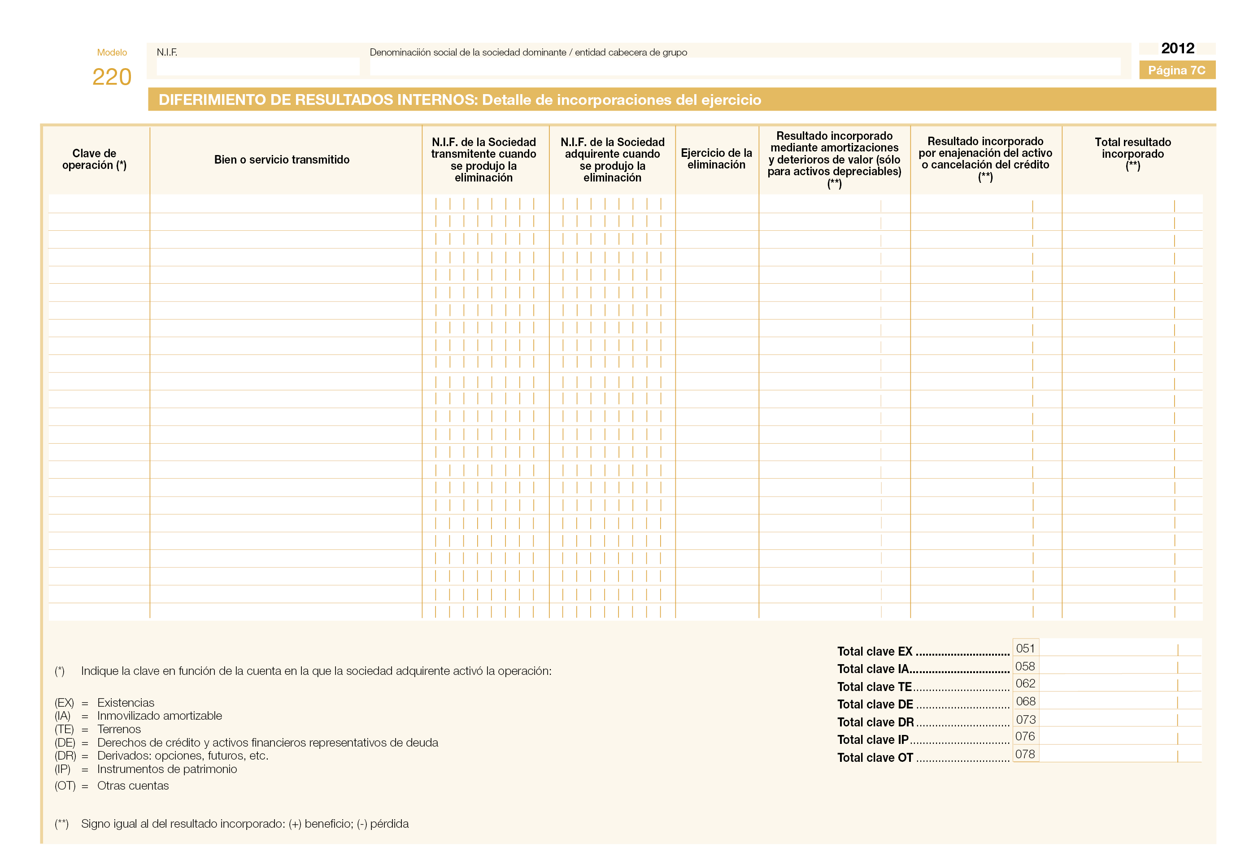Click the 'Total clave EX' label

click(x=874, y=651)
